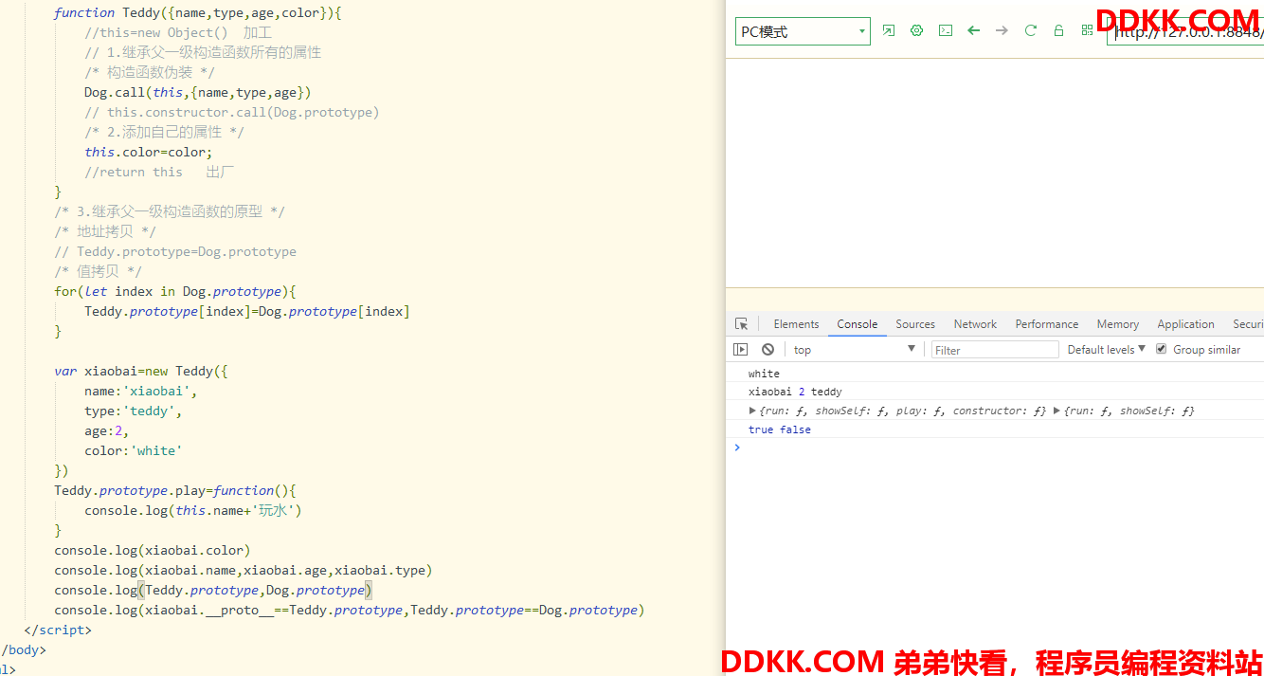
Task: Open the Sources tab
Action: tap(915, 324)
